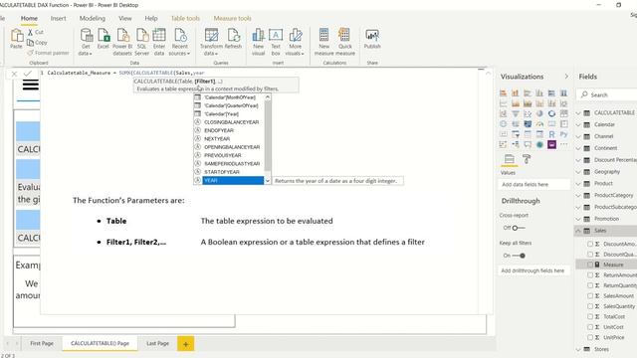Expand the Geography table in Fields

578,172
